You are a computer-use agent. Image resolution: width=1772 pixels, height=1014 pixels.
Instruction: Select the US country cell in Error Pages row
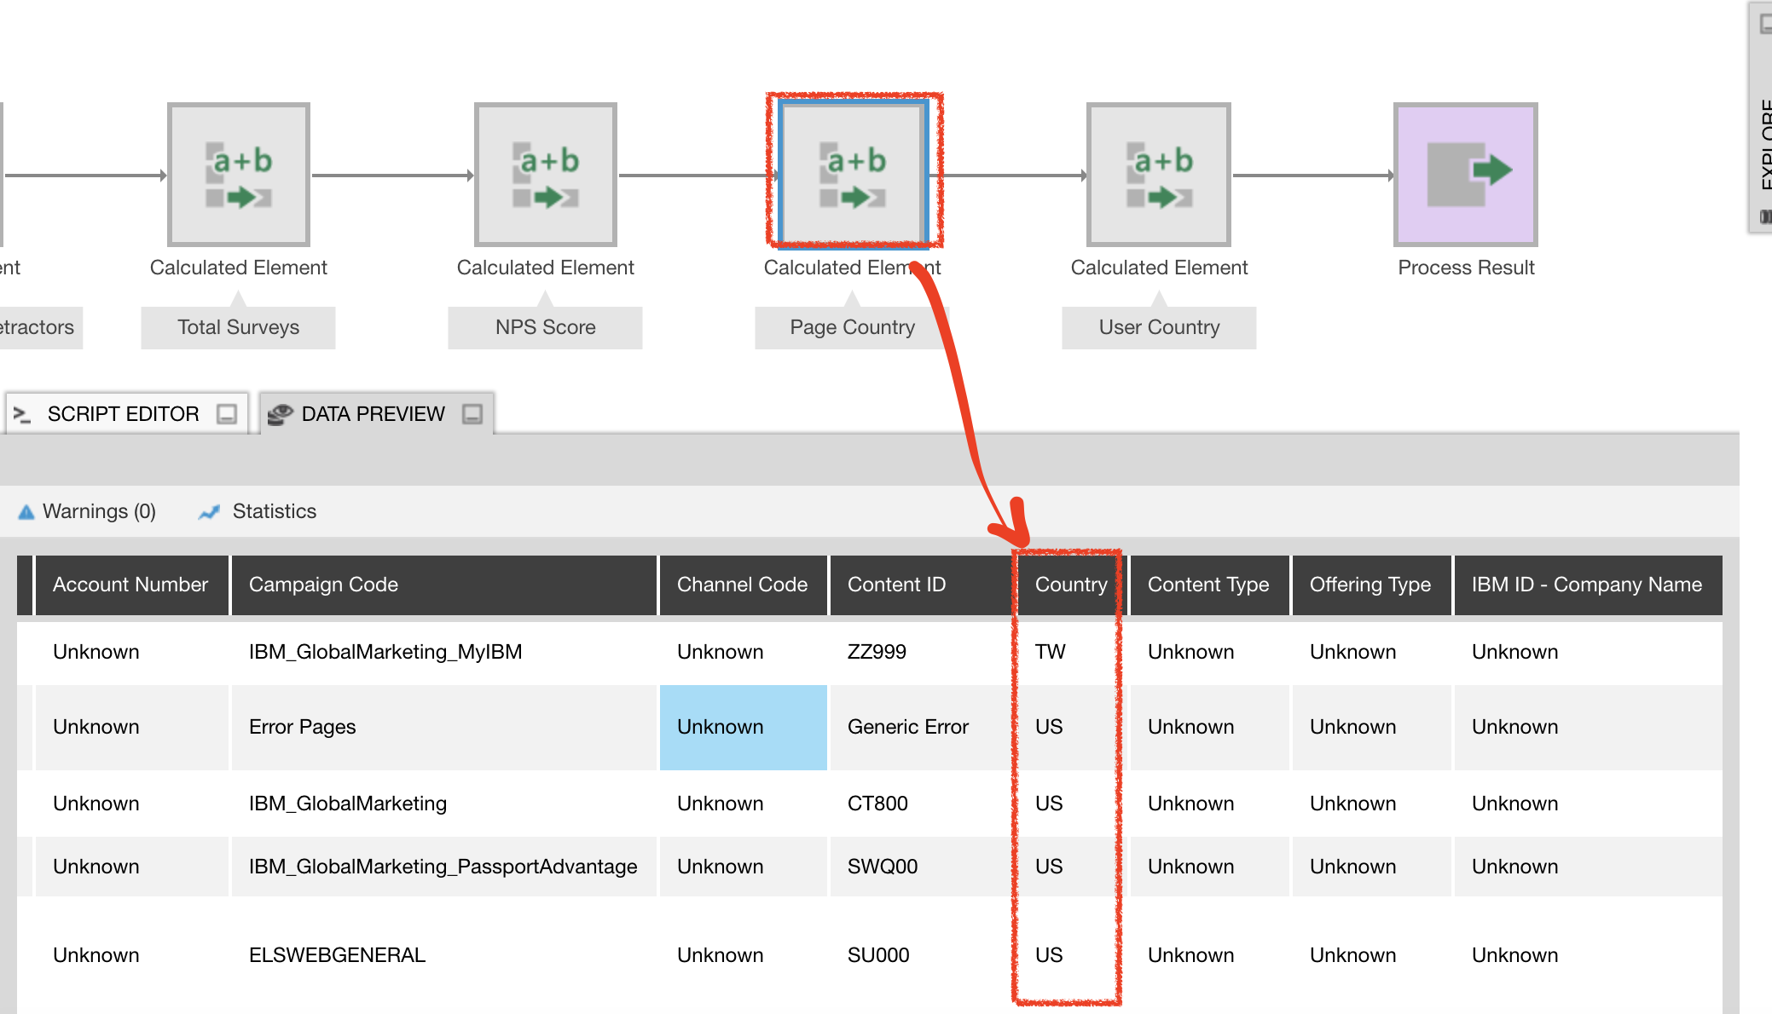[x=1071, y=727]
